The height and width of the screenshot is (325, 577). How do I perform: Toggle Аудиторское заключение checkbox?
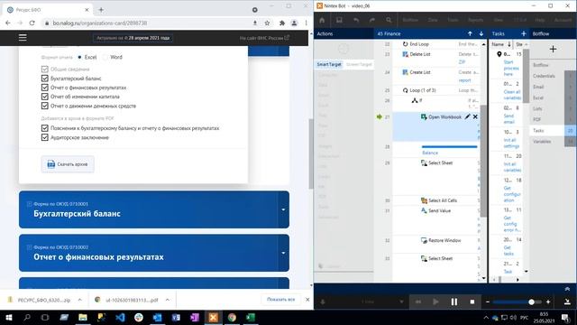[45, 137]
